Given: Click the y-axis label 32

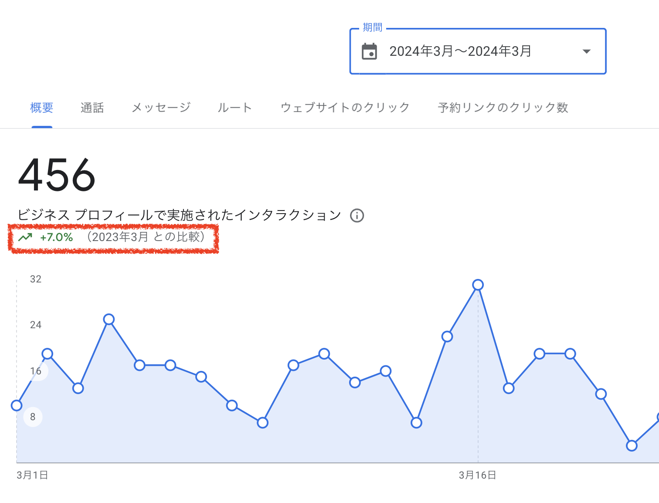Looking at the screenshot, I should coord(36,279).
